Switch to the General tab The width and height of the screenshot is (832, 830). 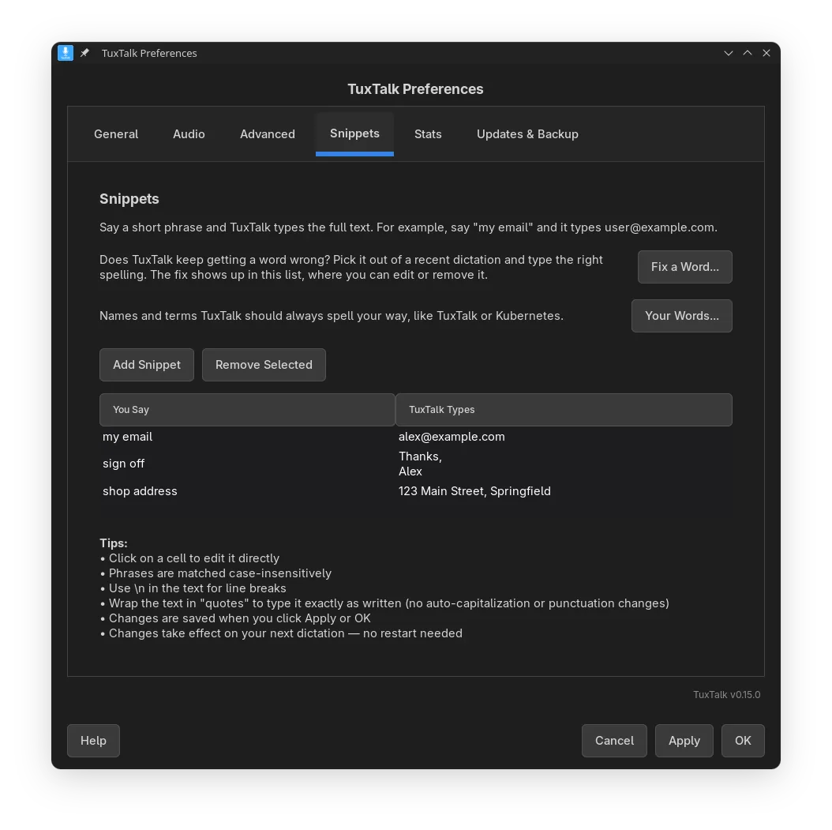[x=116, y=134]
